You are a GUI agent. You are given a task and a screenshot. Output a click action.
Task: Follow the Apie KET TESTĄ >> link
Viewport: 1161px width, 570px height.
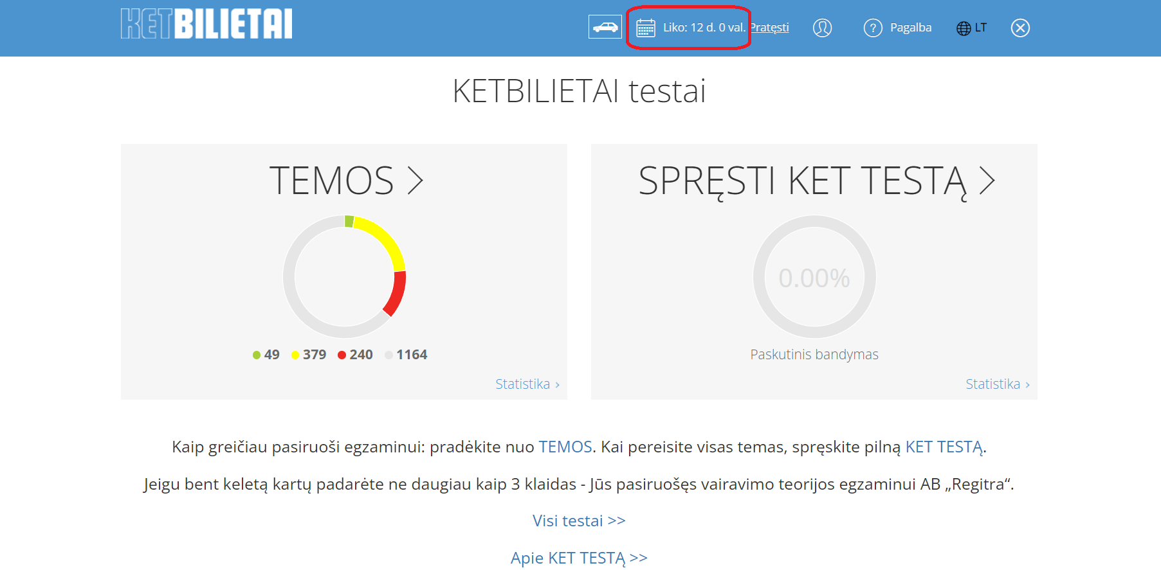[x=578, y=558]
